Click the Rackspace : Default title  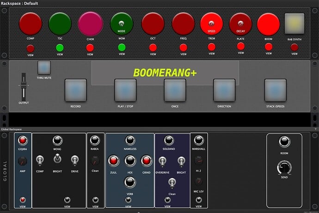(19, 3)
